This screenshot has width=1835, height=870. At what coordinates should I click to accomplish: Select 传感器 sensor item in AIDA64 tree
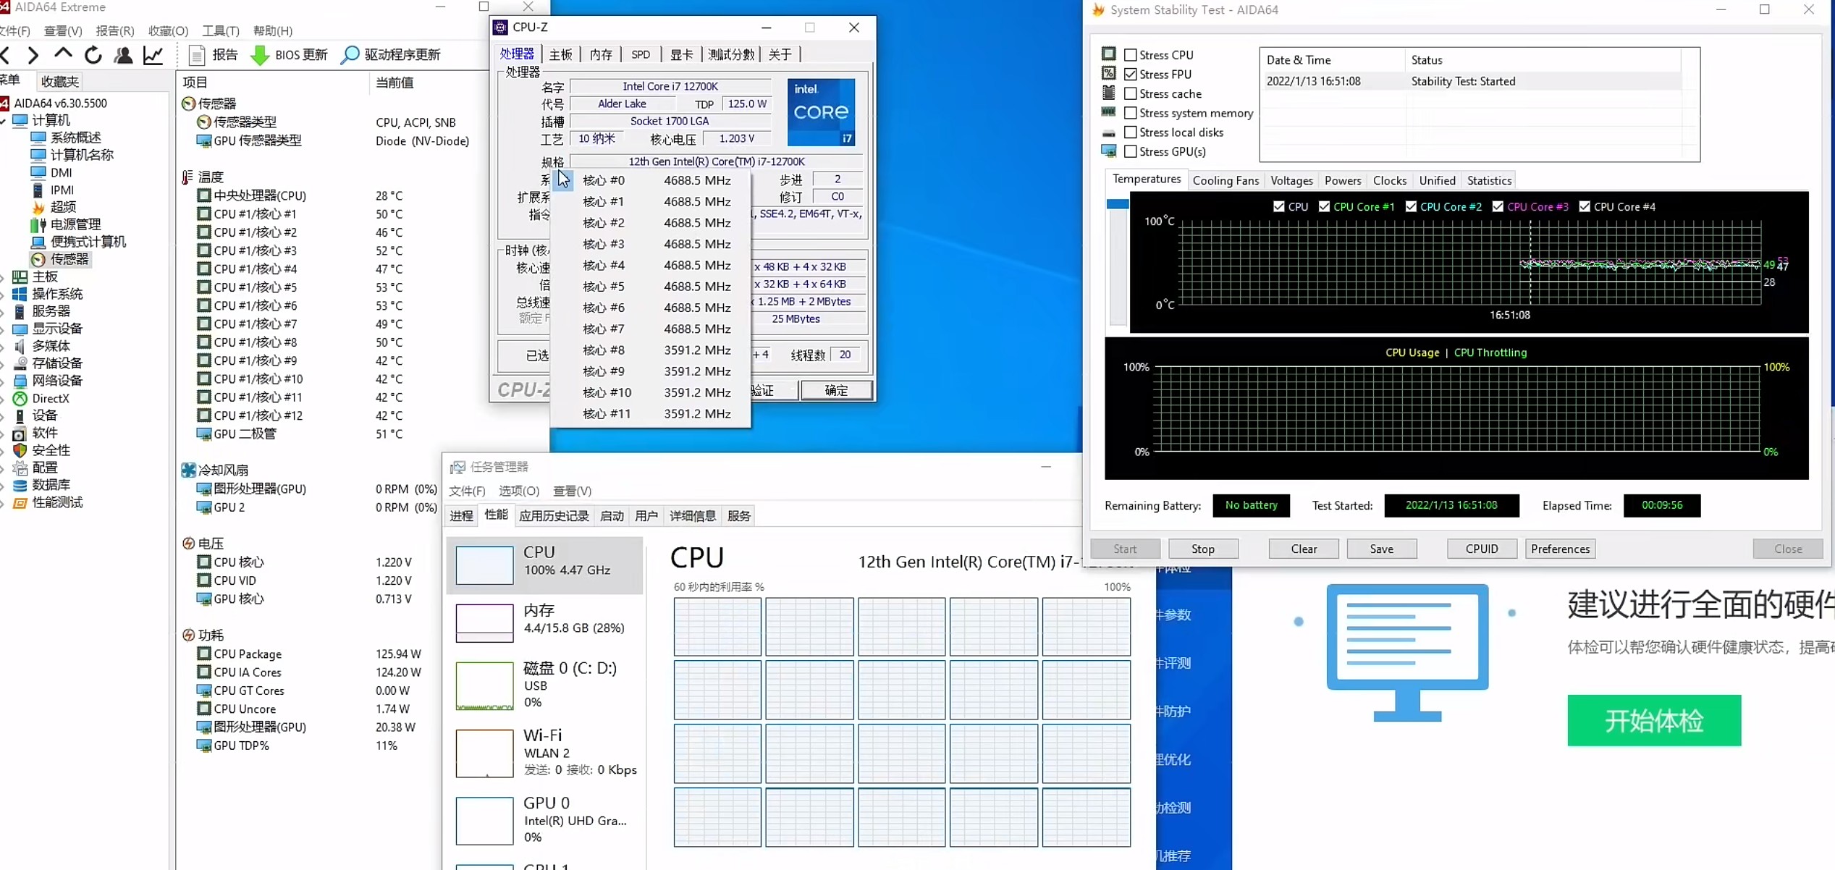[x=61, y=259]
